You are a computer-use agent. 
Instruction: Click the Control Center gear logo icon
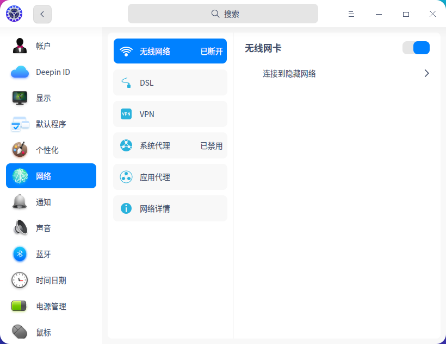[x=14, y=14]
